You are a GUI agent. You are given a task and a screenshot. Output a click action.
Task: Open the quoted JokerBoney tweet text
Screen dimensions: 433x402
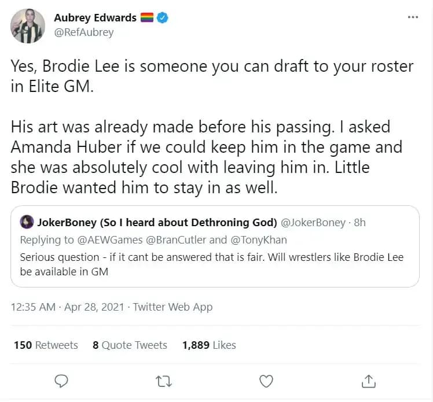click(211, 264)
